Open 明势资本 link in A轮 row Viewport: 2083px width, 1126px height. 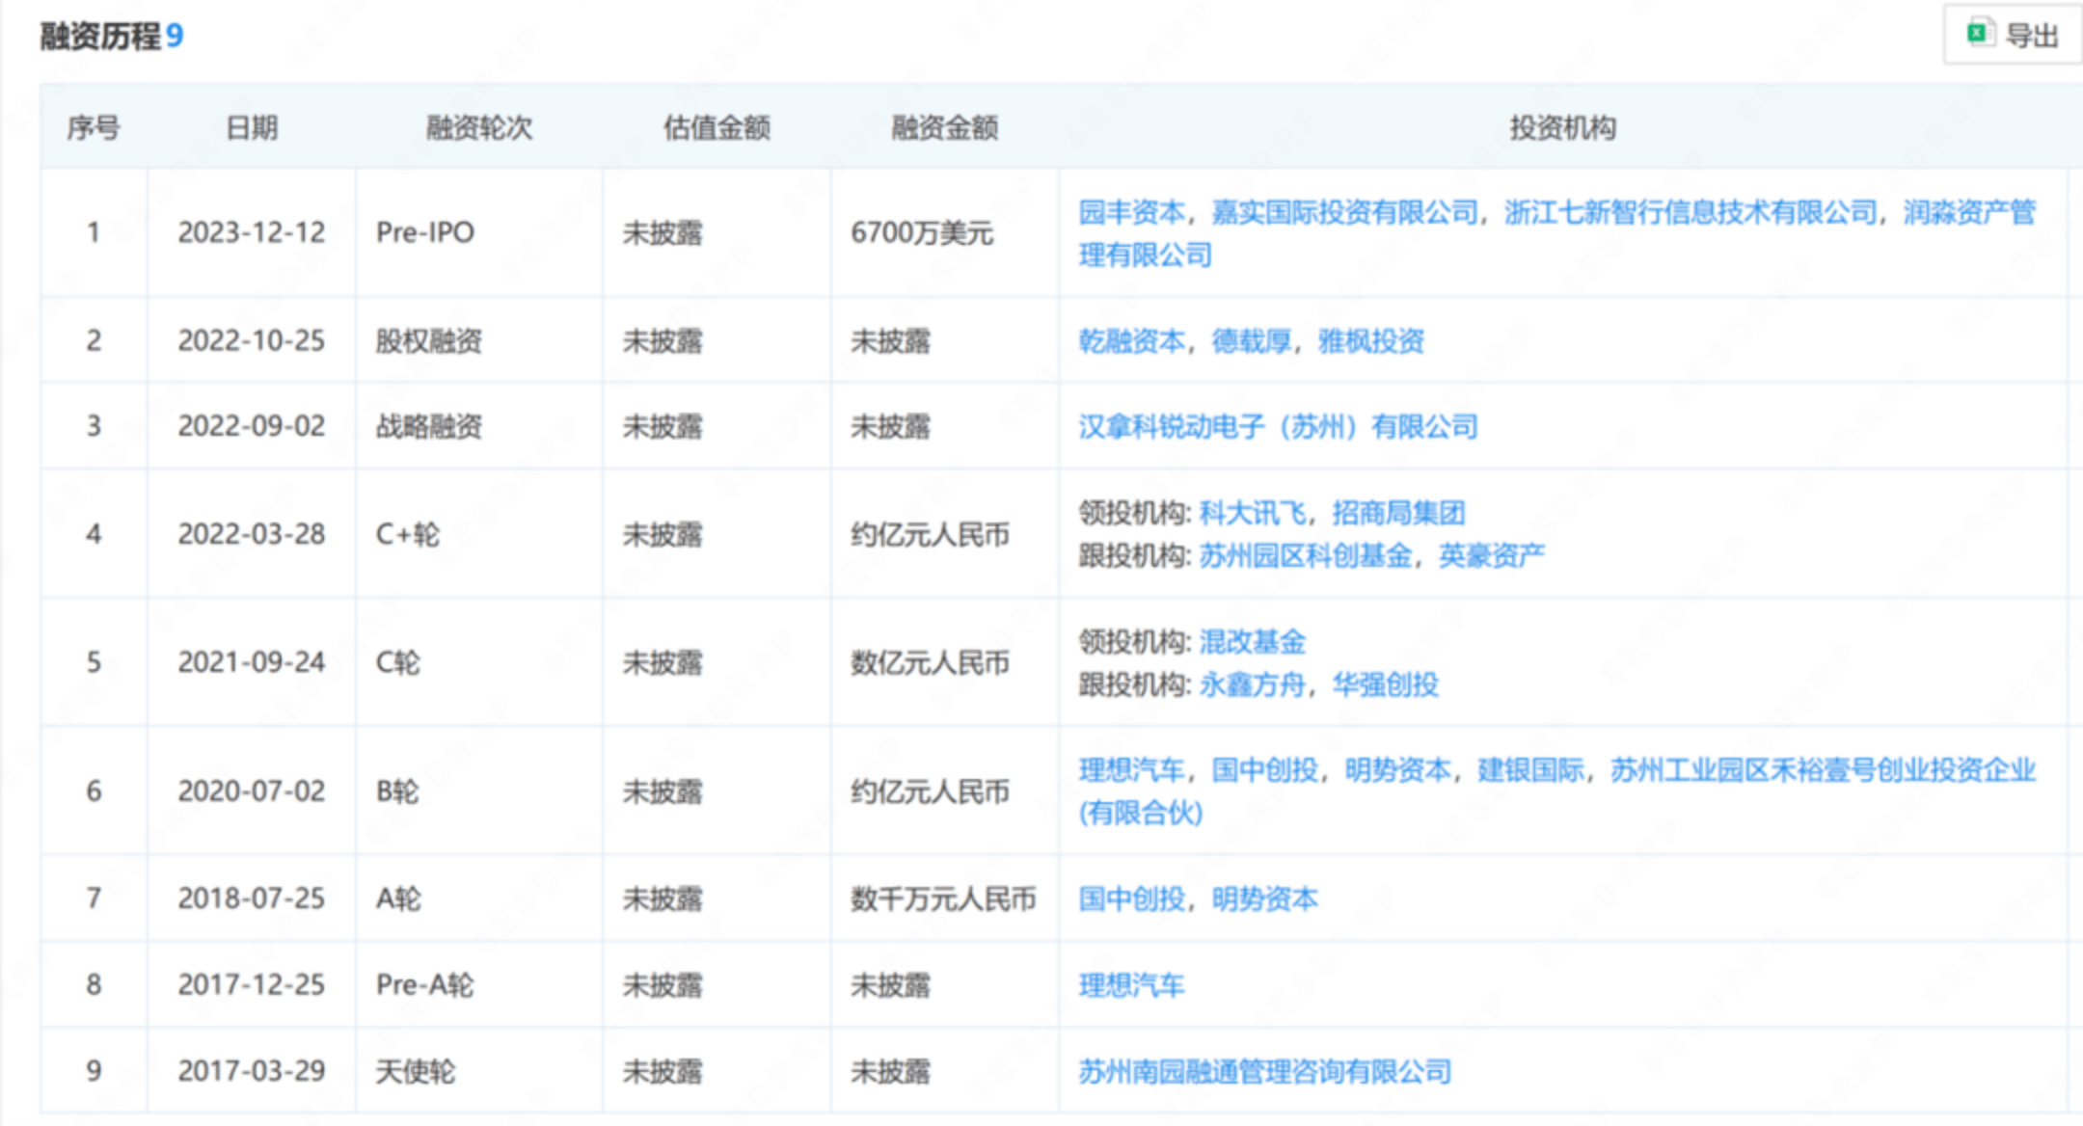1264,898
